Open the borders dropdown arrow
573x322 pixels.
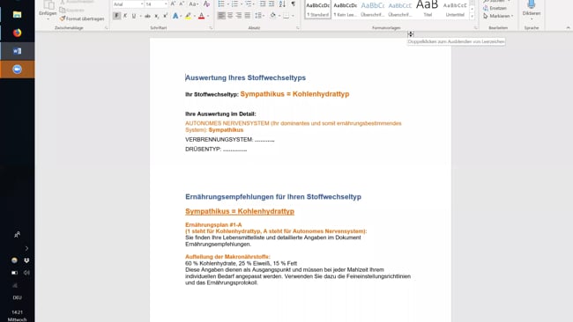(x=293, y=16)
